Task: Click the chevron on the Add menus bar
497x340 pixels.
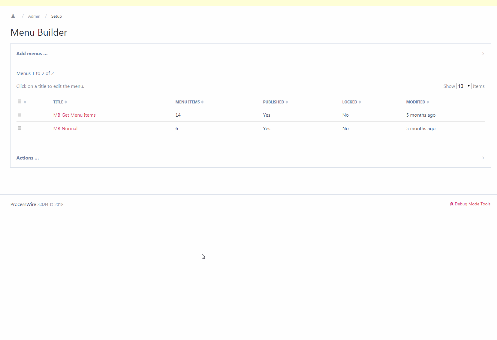Action: 483,53
